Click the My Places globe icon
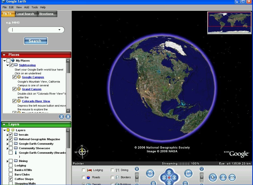This screenshot has width=253, height=185. [x=13, y=60]
